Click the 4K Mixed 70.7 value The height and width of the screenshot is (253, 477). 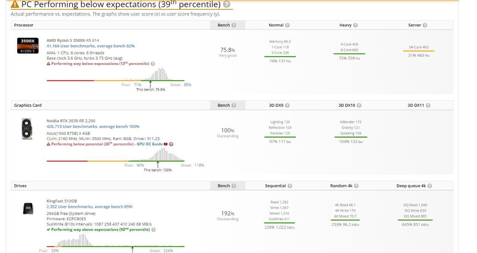pyautogui.click(x=345, y=216)
